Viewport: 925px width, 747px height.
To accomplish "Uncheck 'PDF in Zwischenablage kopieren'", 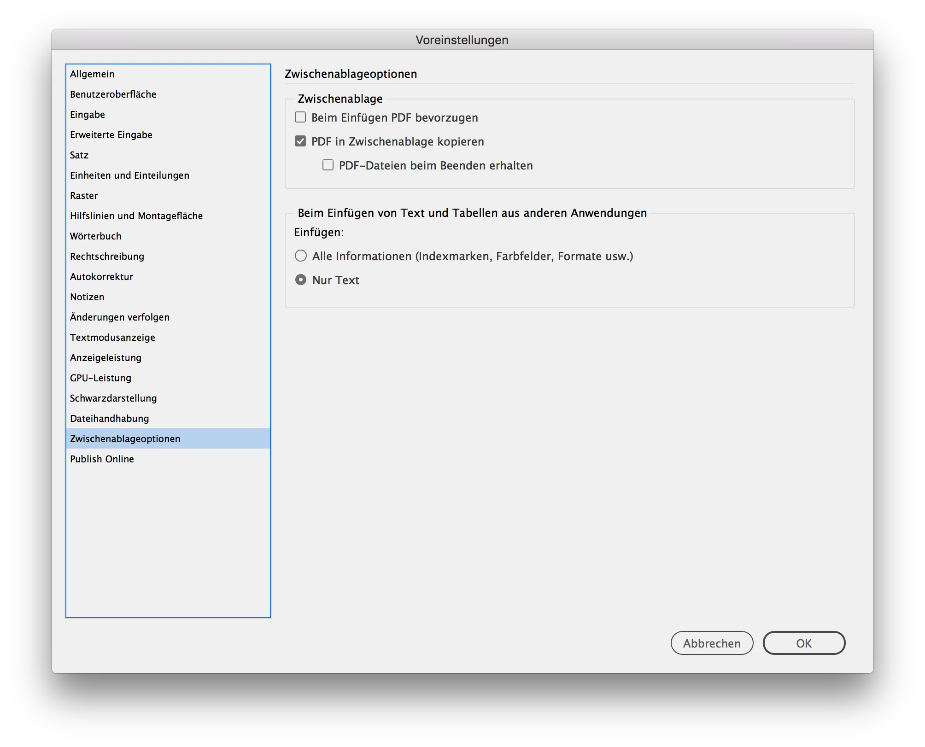I will click(x=300, y=141).
